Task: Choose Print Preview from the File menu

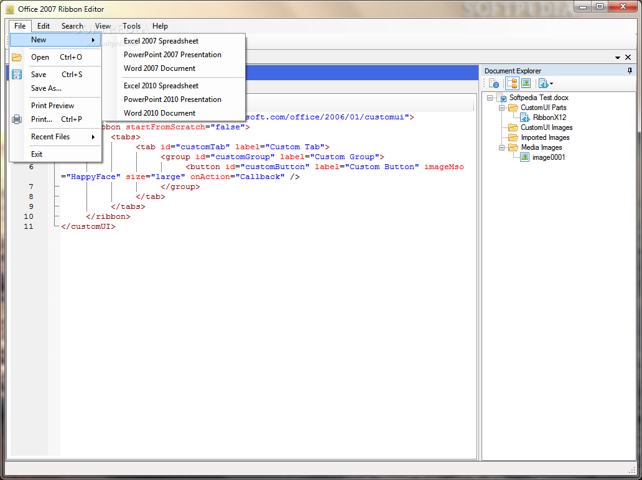Action: click(55, 106)
